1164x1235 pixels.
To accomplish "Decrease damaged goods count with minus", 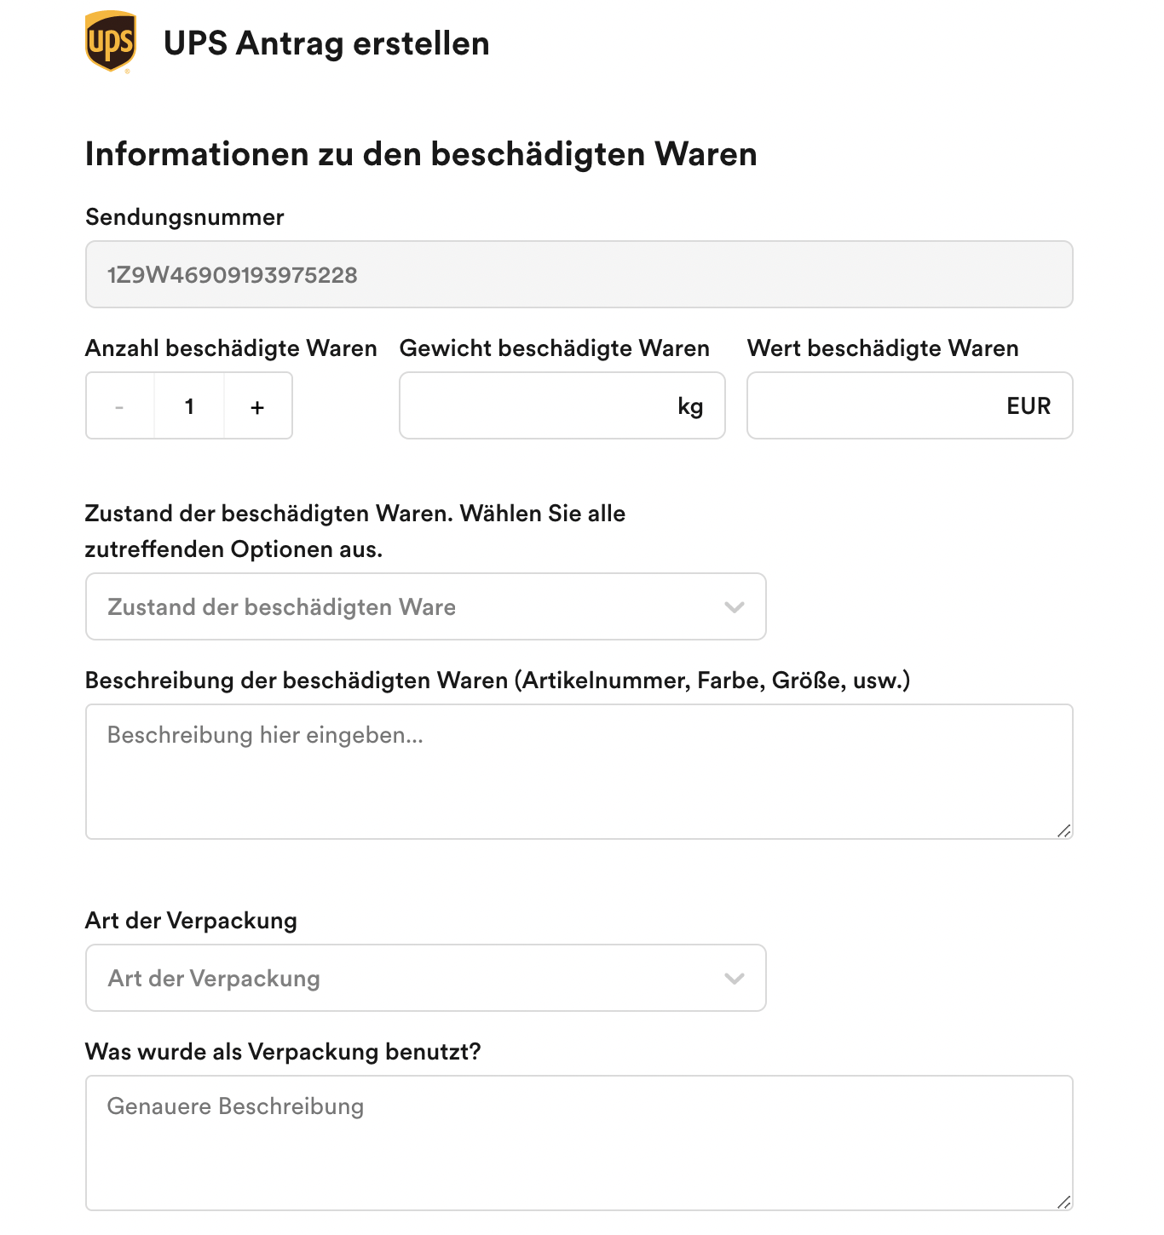I will 120,406.
